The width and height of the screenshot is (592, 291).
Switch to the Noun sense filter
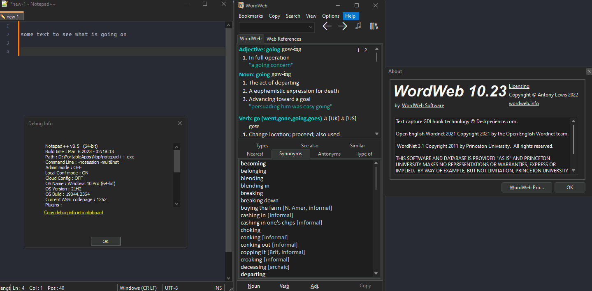pyautogui.click(x=253, y=286)
